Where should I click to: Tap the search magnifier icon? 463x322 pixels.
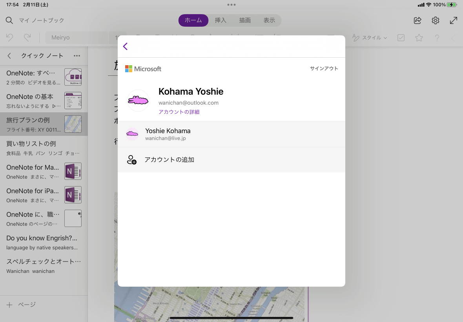coord(9,20)
